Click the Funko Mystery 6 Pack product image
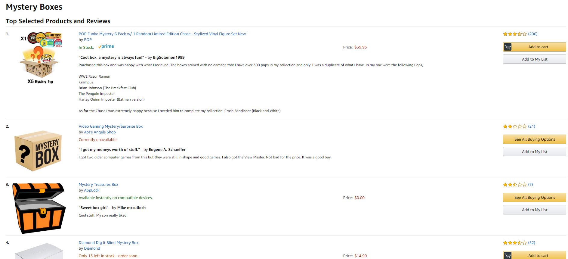 pos(41,58)
